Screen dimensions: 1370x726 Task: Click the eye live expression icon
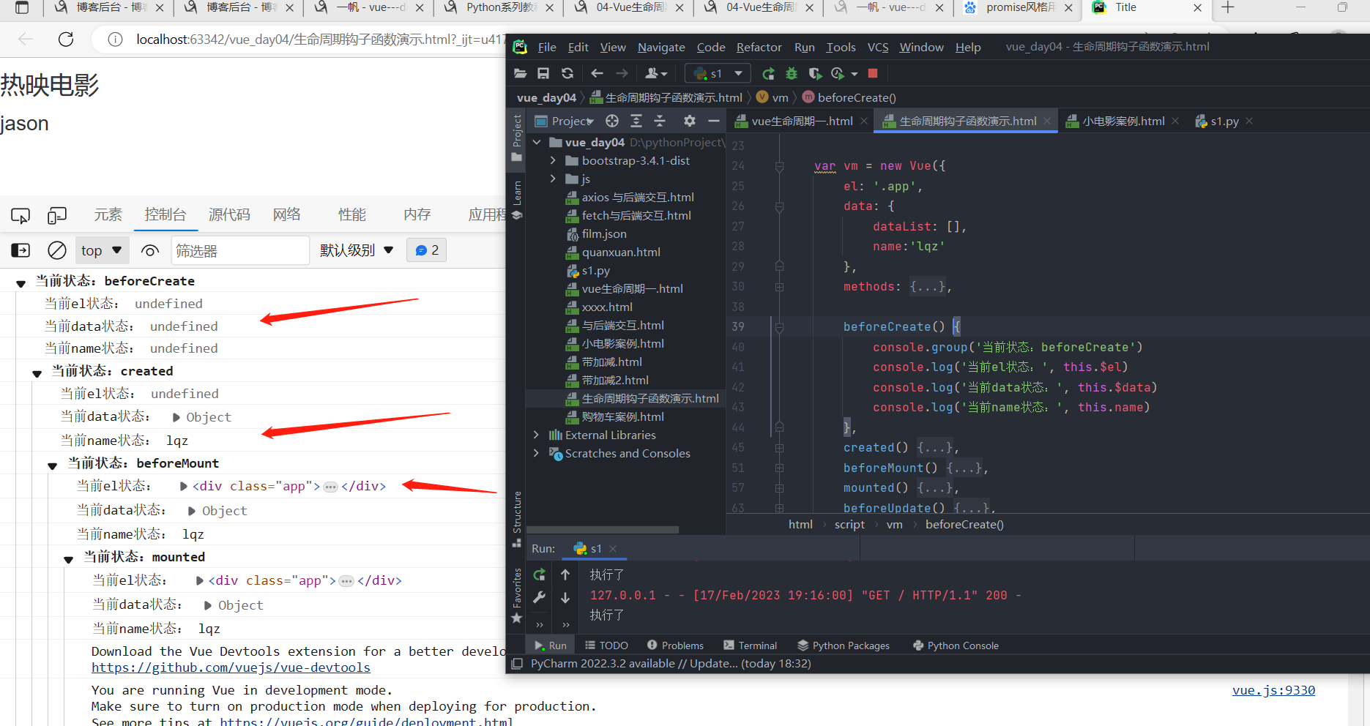click(150, 250)
